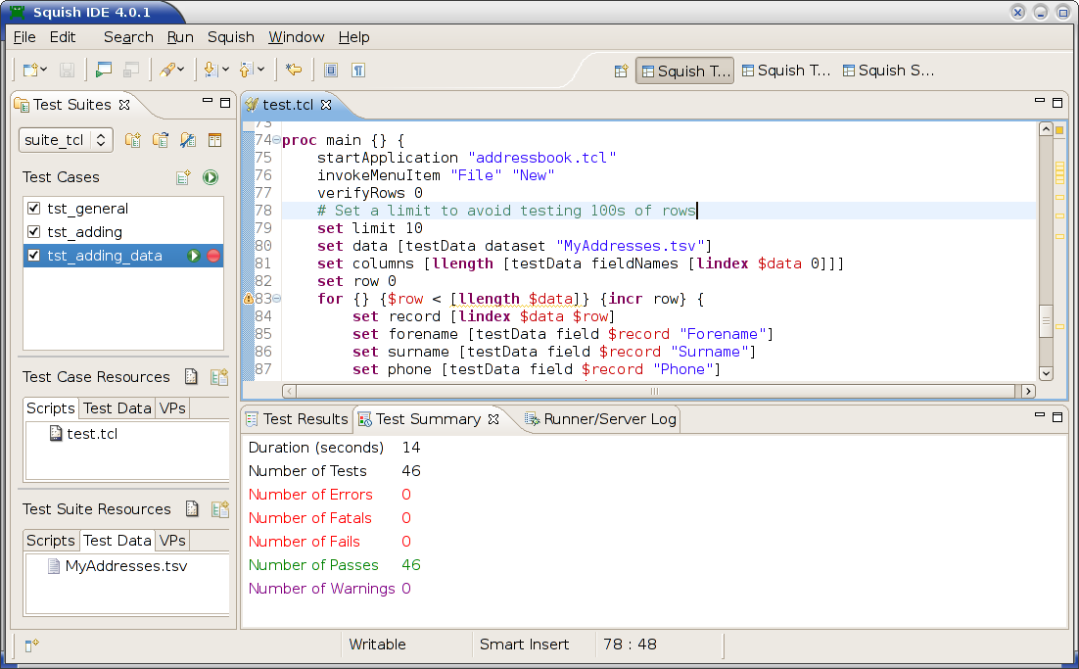Click the last edit location arrow icon
The image size is (1079, 669).
[x=293, y=71]
